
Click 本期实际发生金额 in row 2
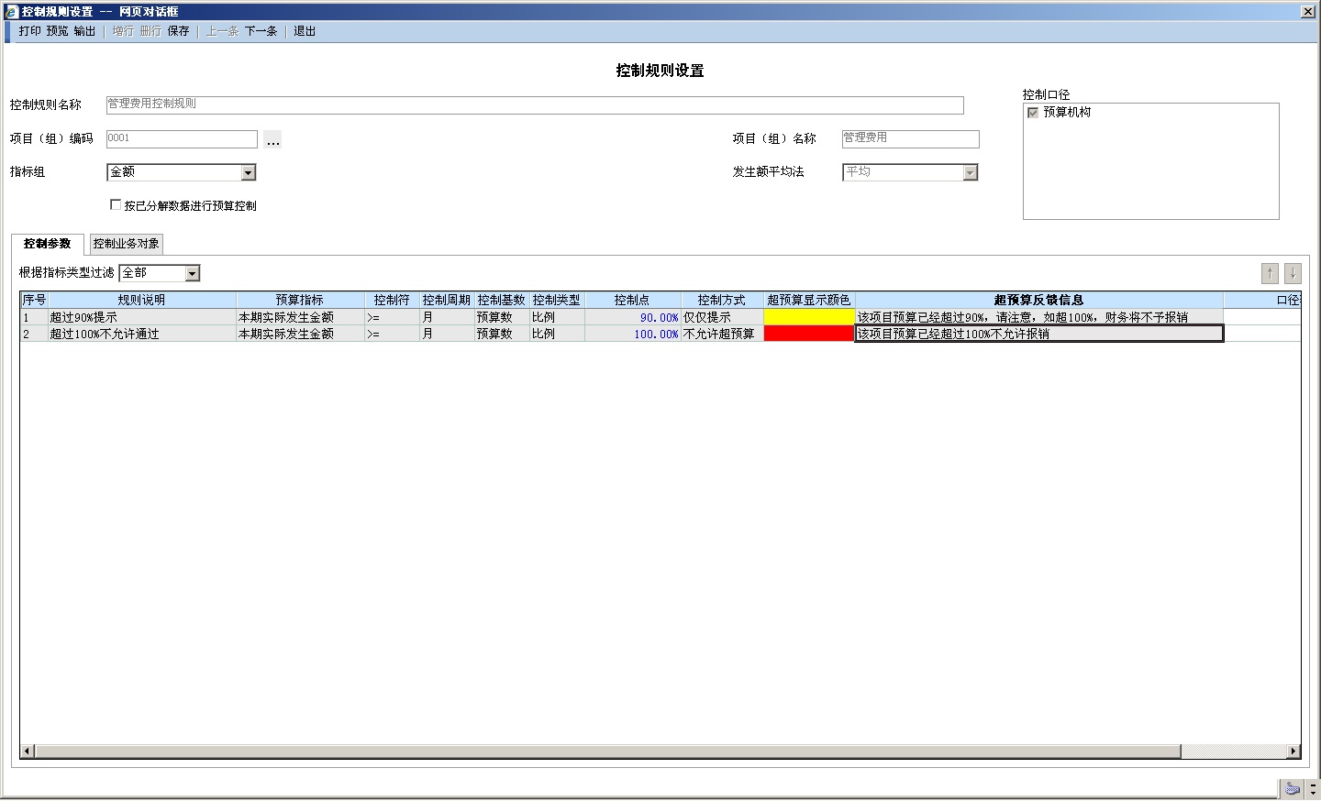(x=300, y=334)
